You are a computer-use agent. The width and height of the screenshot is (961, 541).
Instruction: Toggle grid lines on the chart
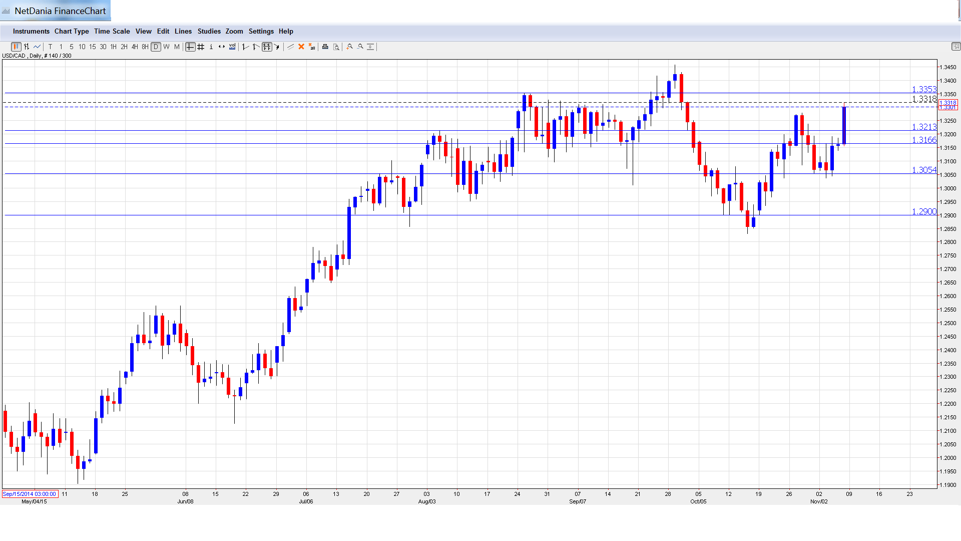coord(201,47)
